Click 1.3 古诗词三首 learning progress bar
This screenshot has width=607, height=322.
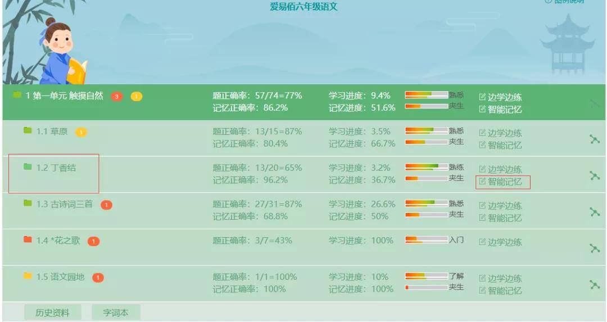[x=427, y=203]
